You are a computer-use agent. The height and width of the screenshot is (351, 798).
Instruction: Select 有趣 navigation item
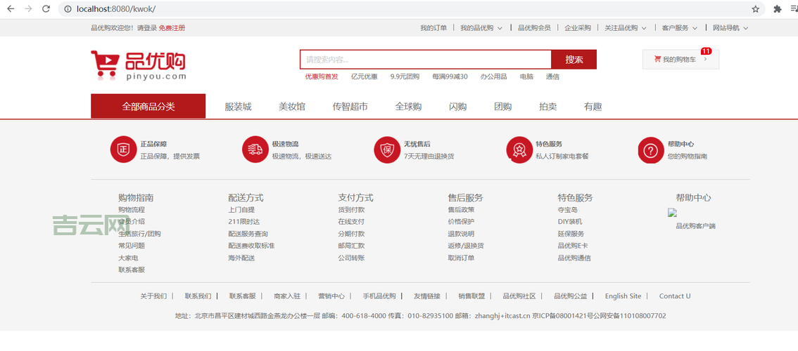(593, 107)
